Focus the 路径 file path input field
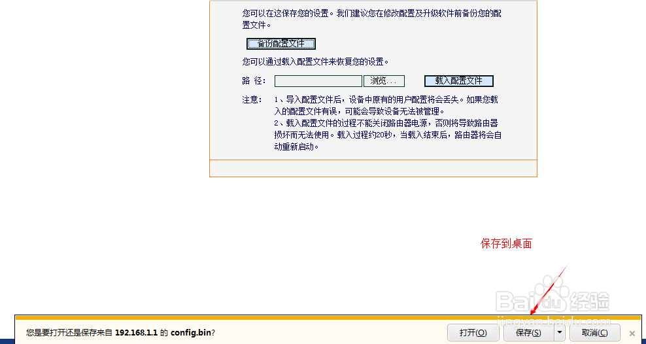 click(318, 80)
